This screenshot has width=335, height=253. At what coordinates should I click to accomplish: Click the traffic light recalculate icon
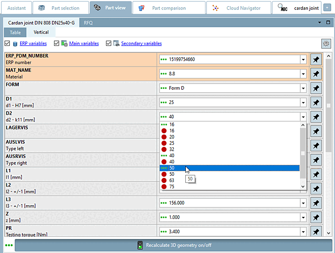tap(140, 245)
